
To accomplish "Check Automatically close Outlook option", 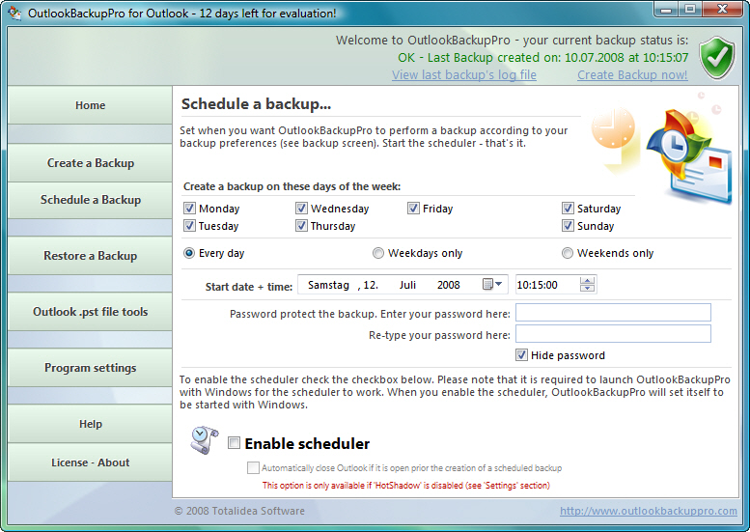I will [x=253, y=467].
